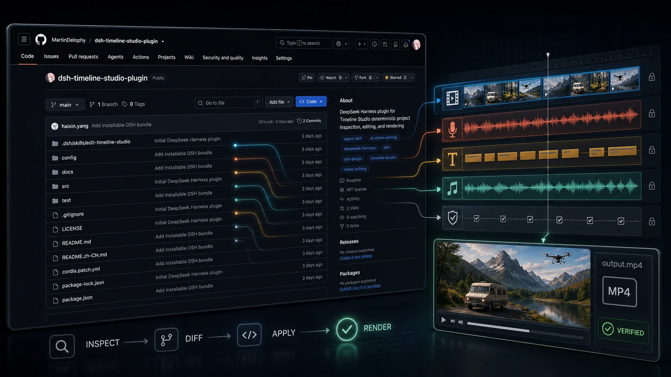Viewport: 671px width, 377px height.
Task: Click the RENDER checkmark circle icon
Action: (347, 329)
